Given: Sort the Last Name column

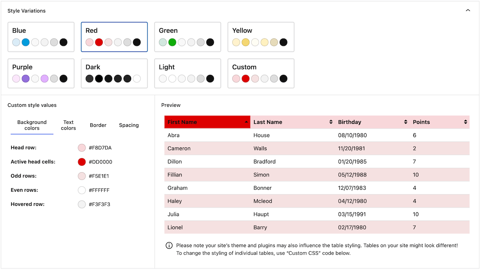Looking at the screenshot, I should [331, 122].
